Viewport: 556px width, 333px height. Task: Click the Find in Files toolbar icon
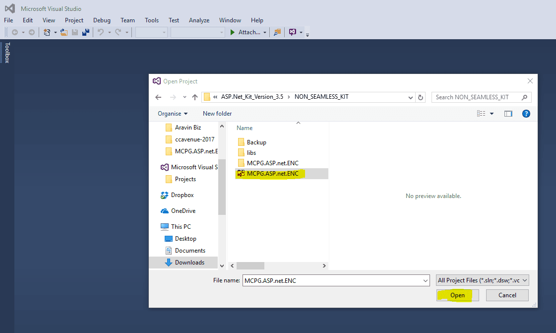click(x=277, y=32)
